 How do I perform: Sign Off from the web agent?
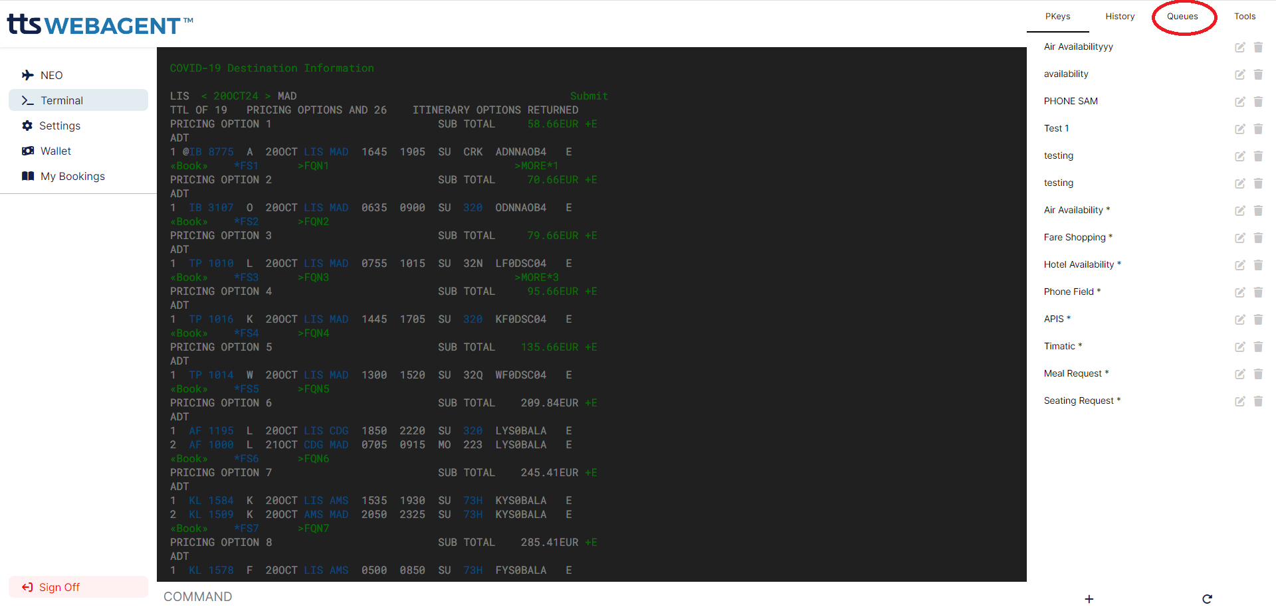click(78, 587)
